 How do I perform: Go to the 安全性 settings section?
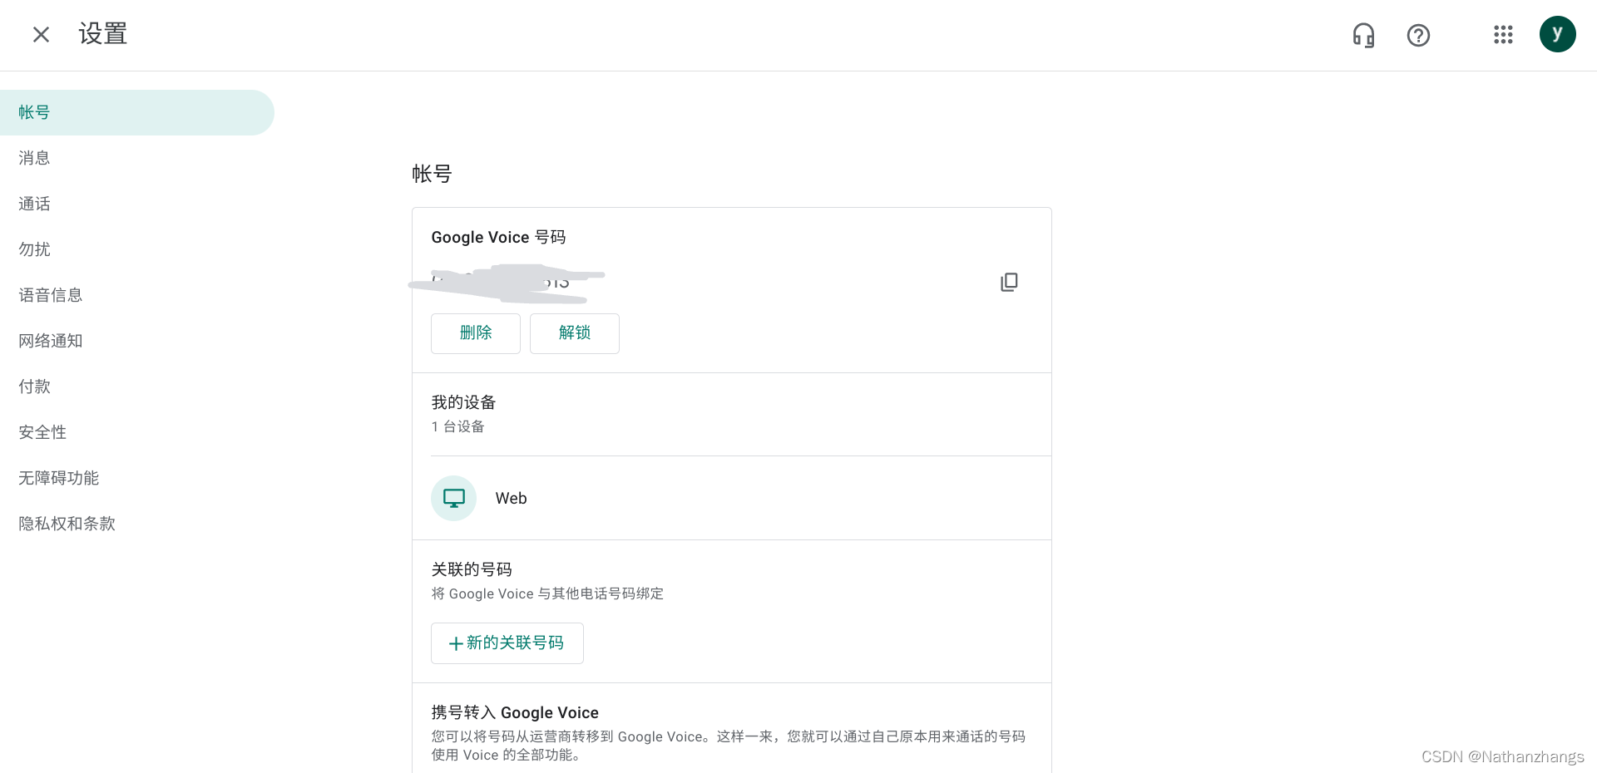click(137, 432)
